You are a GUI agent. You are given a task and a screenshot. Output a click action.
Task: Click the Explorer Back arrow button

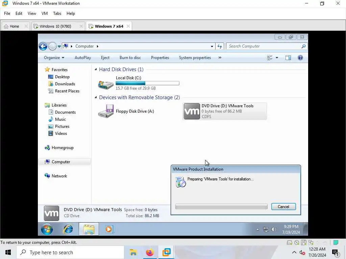pos(43,46)
